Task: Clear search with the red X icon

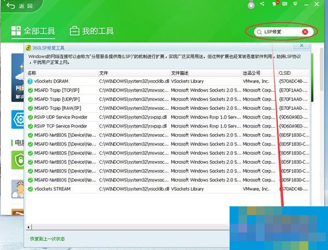Action: click(x=305, y=32)
